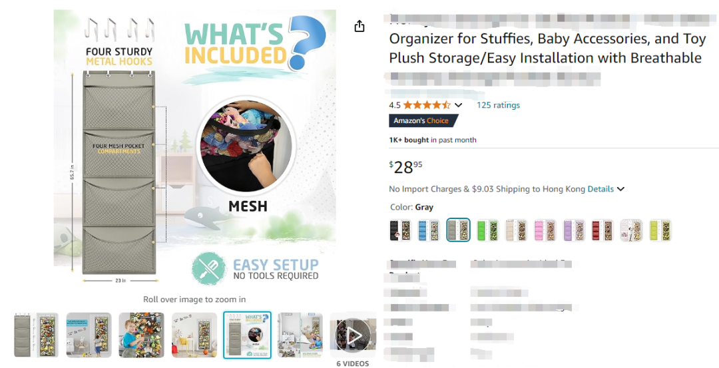Select the black color swatch
The height and width of the screenshot is (368, 719).
pyautogui.click(x=400, y=230)
